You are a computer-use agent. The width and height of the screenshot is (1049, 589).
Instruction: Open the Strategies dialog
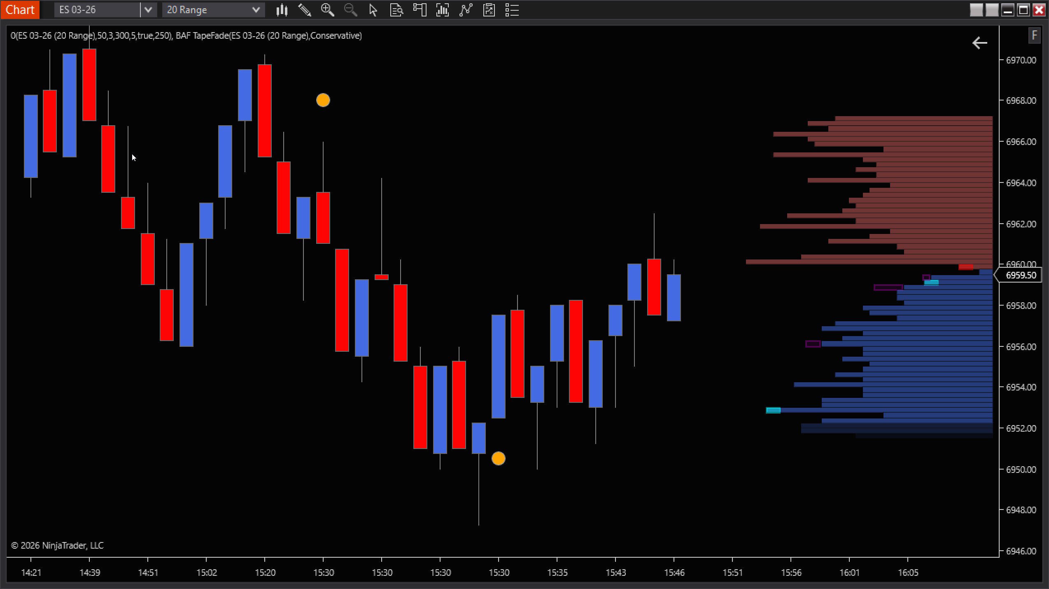tap(489, 10)
